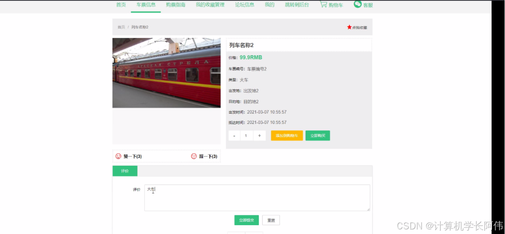This screenshot has width=505, height=234.
Task: Click the 添加到购物车 button
Action: (287, 136)
